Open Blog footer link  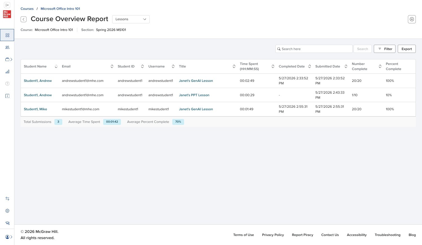[x=412, y=235]
